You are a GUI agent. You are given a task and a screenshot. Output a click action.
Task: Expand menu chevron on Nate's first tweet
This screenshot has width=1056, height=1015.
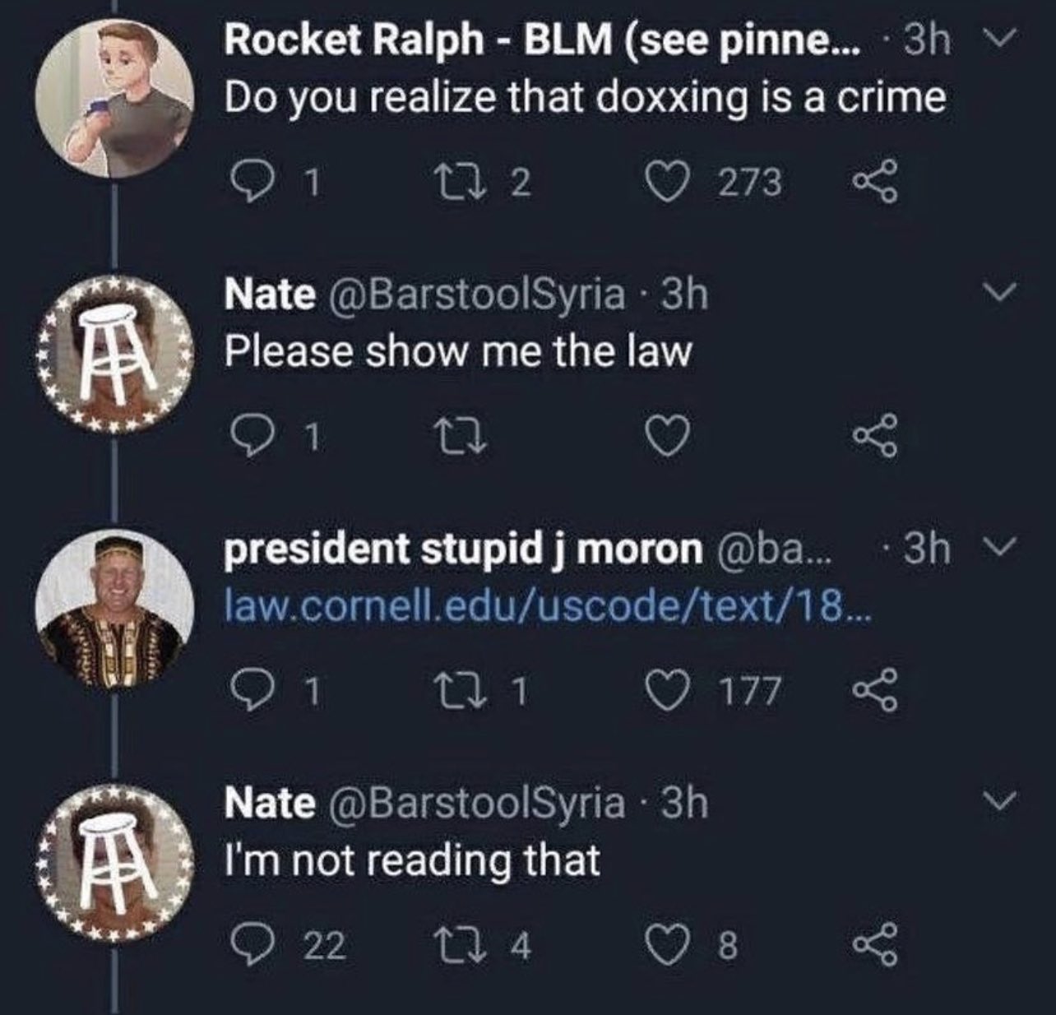(x=1002, y=292)
